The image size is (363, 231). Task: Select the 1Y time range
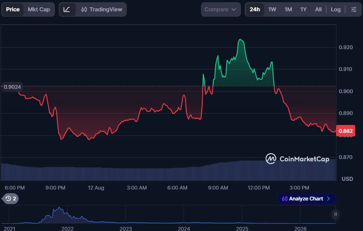click(303, 9)
